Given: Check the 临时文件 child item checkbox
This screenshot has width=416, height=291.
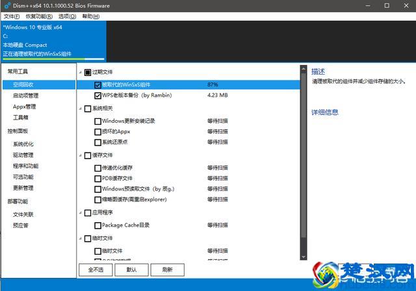Looking at the screenshot, I should (97, 251).
